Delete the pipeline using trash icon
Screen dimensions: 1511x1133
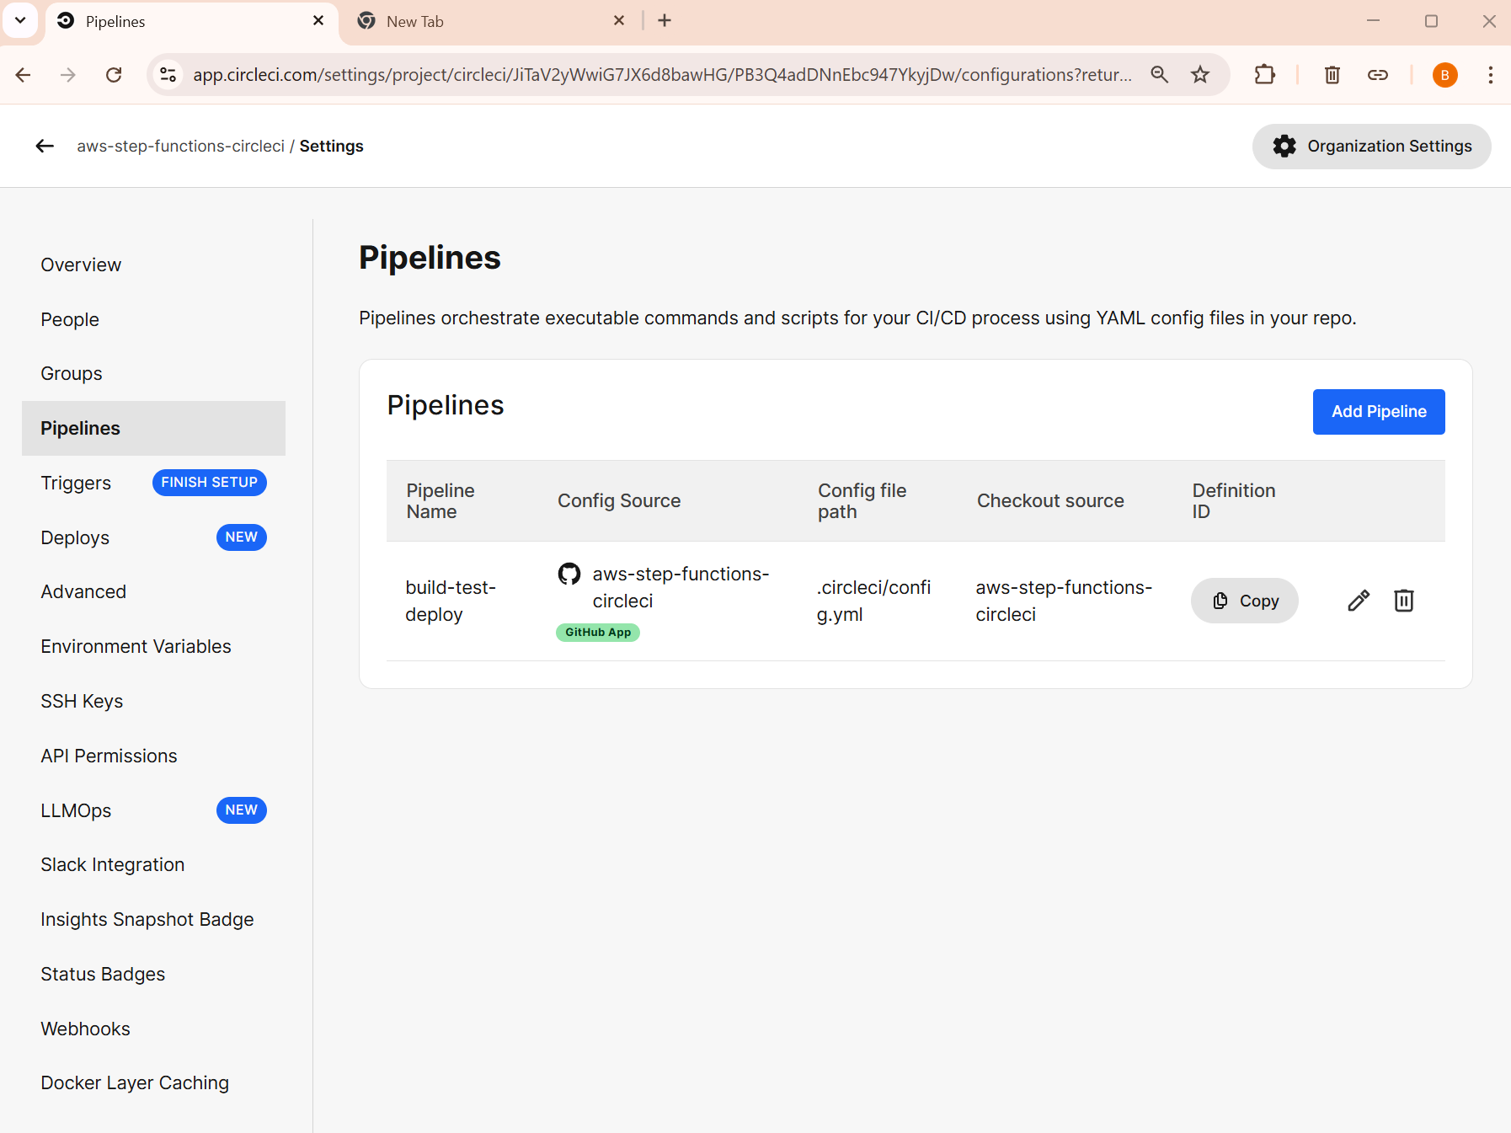[x=1403, y=601]
